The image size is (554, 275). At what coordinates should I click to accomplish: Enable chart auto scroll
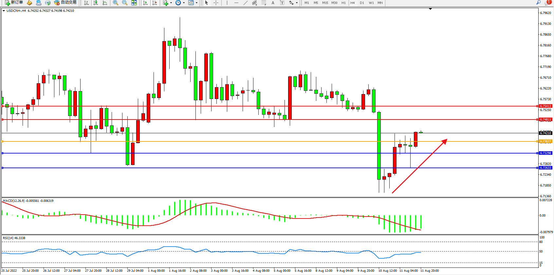145,3
